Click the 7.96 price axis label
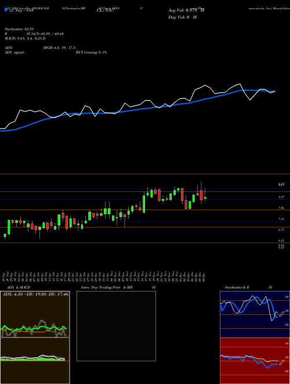Viewport: 290px width, 384px height. (281, 208)
